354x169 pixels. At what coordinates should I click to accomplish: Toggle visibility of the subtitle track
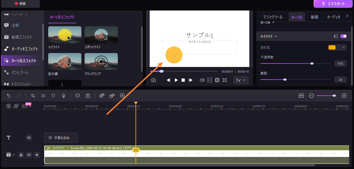click(29, 138)
